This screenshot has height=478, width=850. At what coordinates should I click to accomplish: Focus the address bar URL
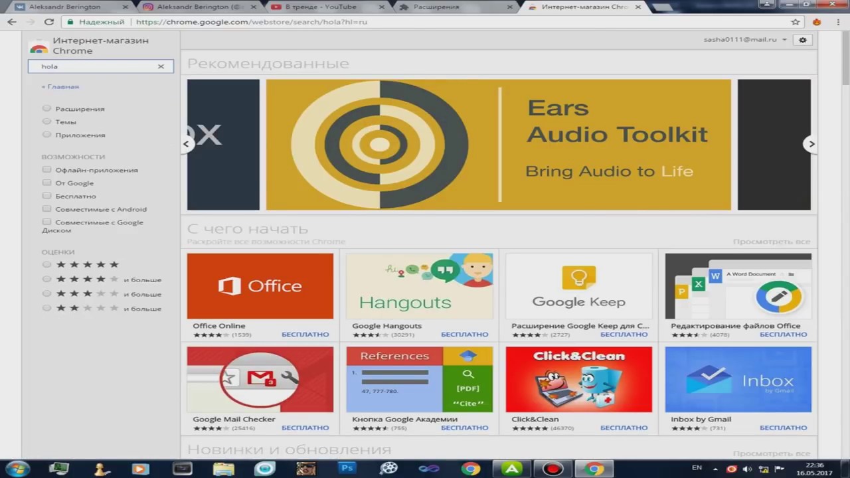click(252, 22)
